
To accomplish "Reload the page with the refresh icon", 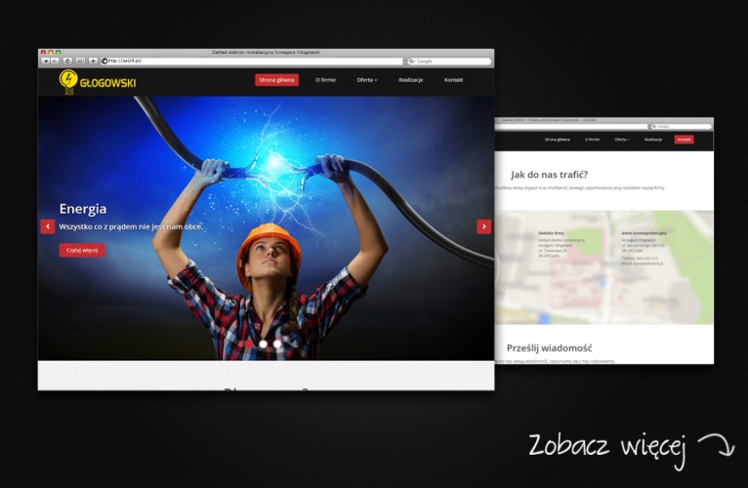I will 67,61.
